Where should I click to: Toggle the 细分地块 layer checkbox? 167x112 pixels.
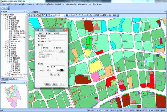pyautogui.click(x=12, y=66)
